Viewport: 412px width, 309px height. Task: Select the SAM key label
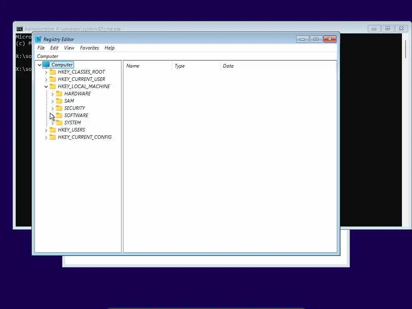pos(69,101)
